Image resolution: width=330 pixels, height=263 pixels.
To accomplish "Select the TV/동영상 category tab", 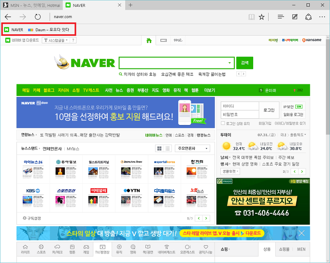I will (x=102, y=249).
